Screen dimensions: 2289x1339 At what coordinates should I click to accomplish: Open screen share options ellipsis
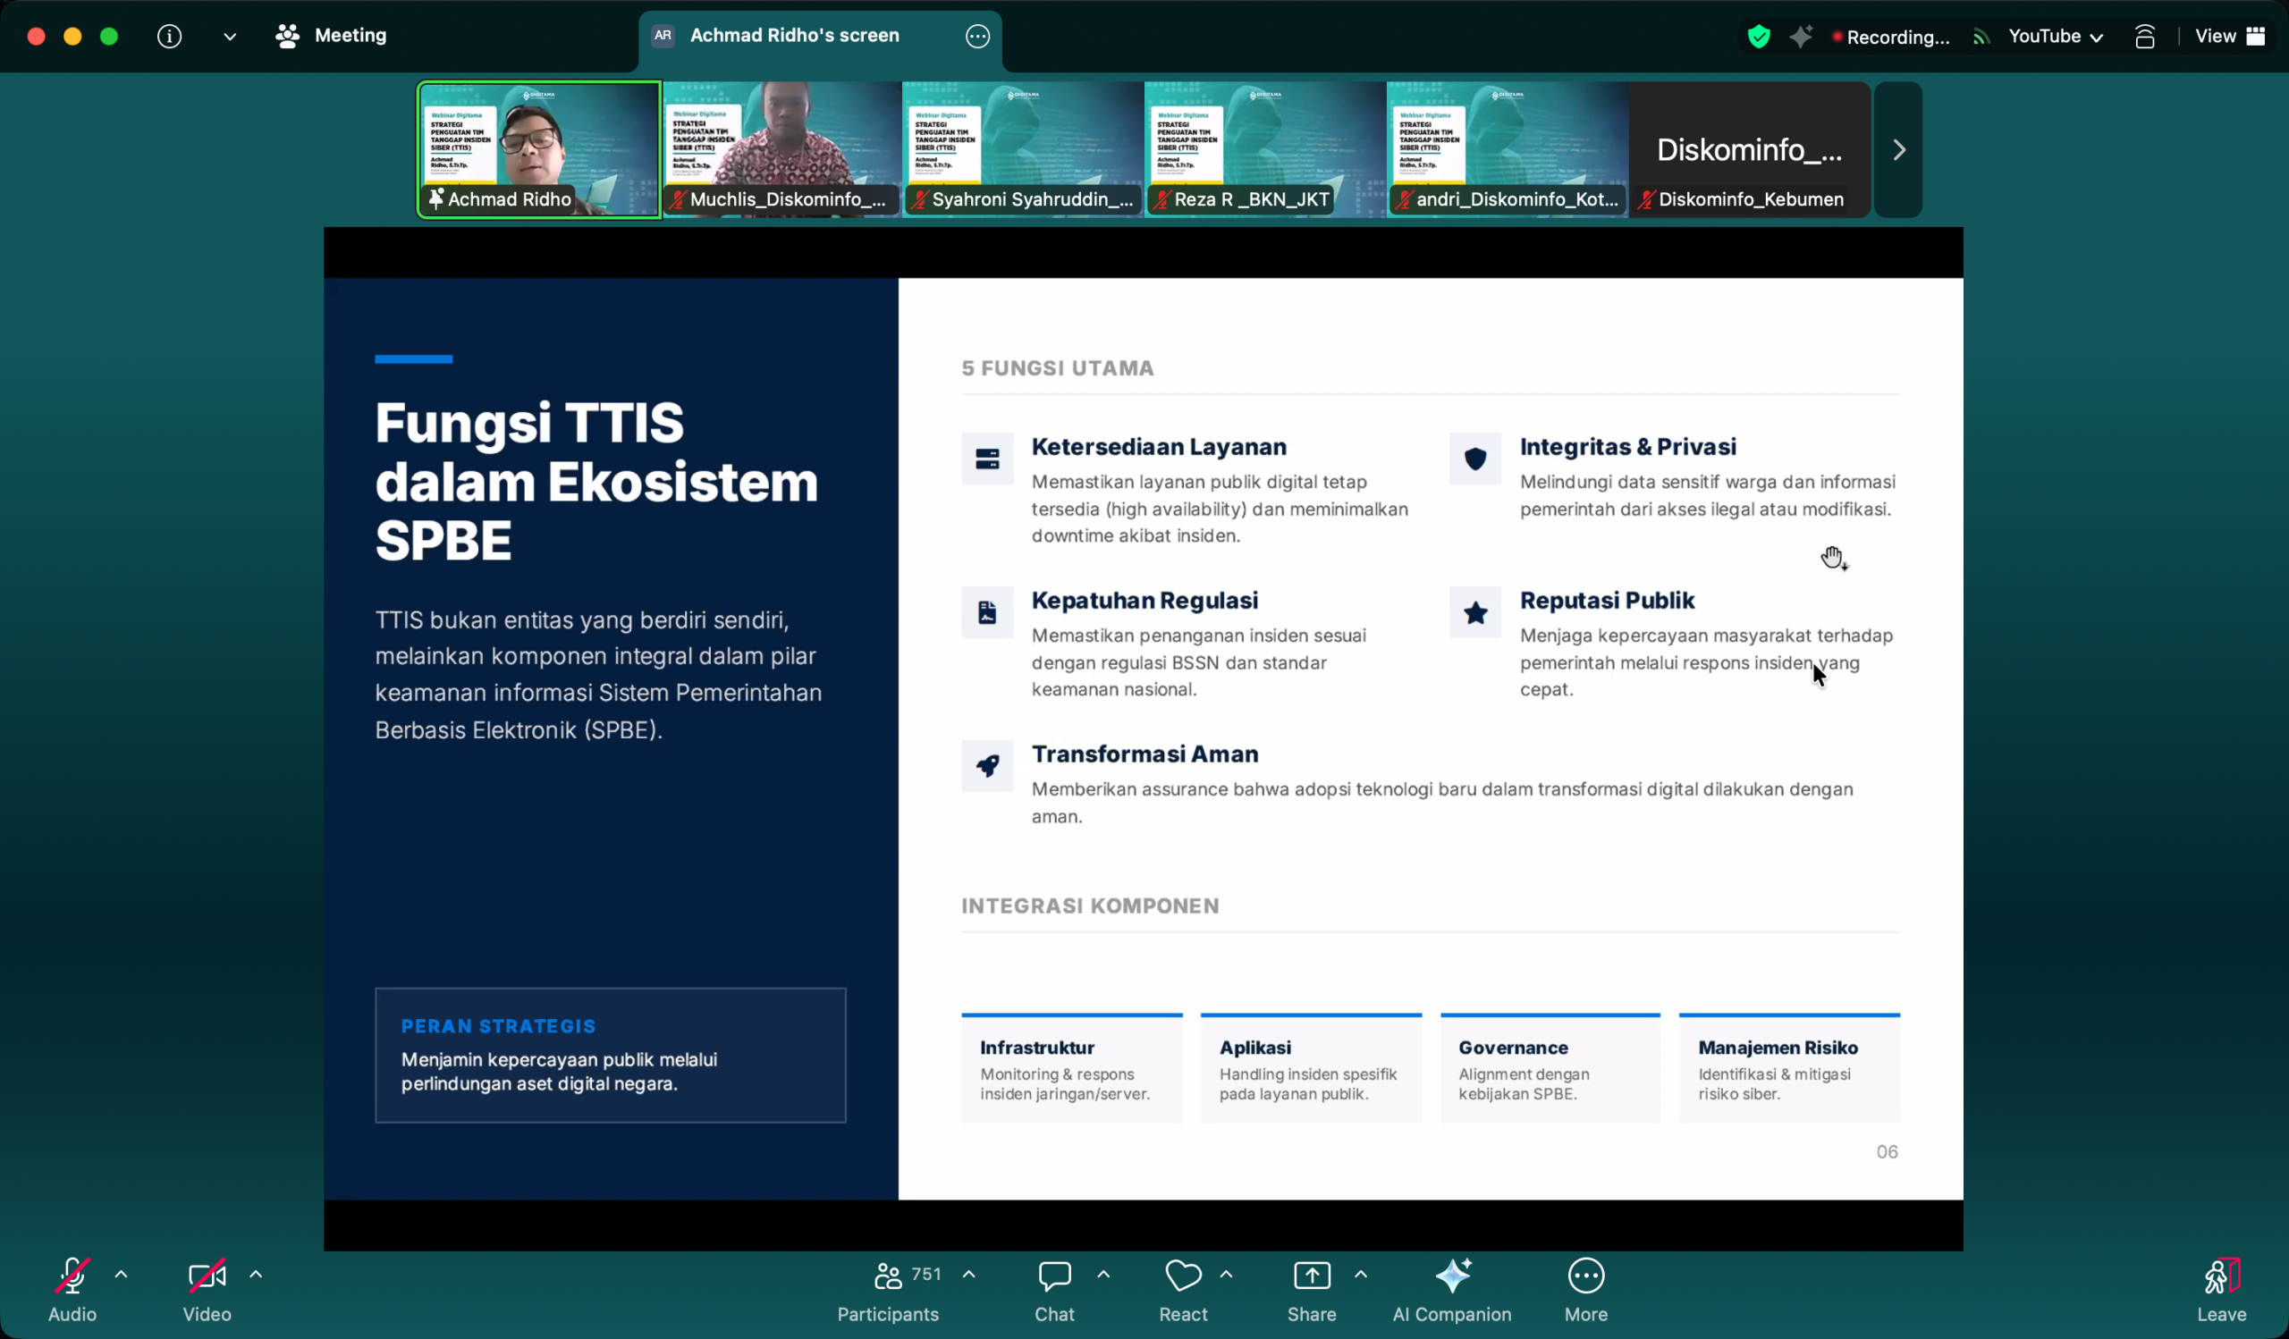coord(977,37)
